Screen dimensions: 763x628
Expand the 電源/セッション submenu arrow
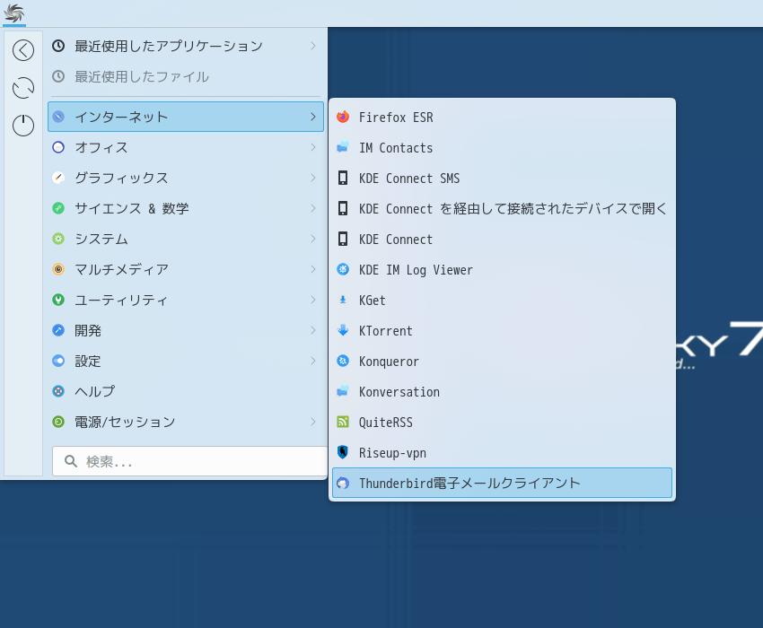[x=313, y=422]
